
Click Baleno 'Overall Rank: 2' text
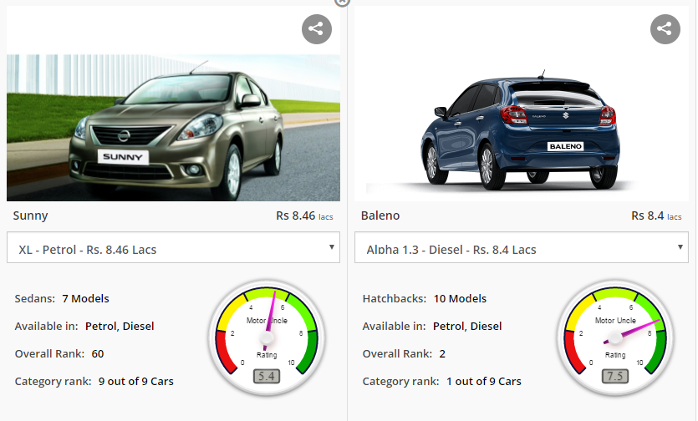[x=404, y=354]
